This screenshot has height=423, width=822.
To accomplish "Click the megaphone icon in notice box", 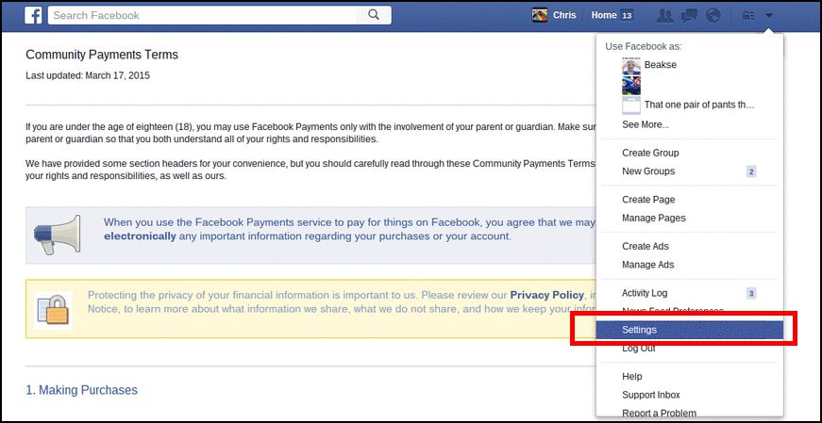I will point(58,235).
